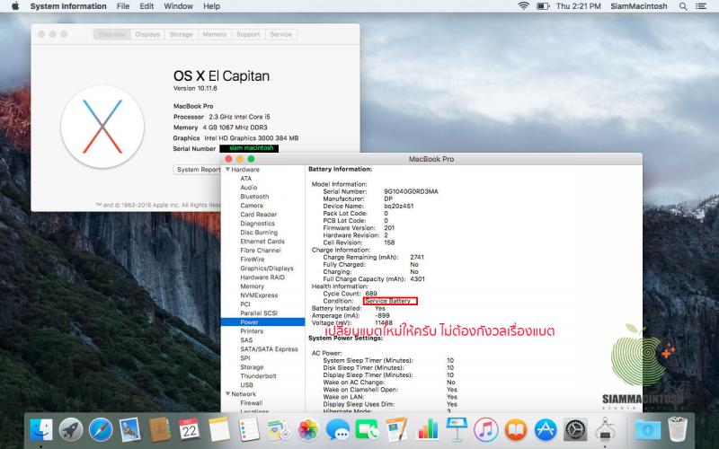This screenshot has height=449, width=719.
Task: Collapse the Network section triangle
Action: (228, 393)
